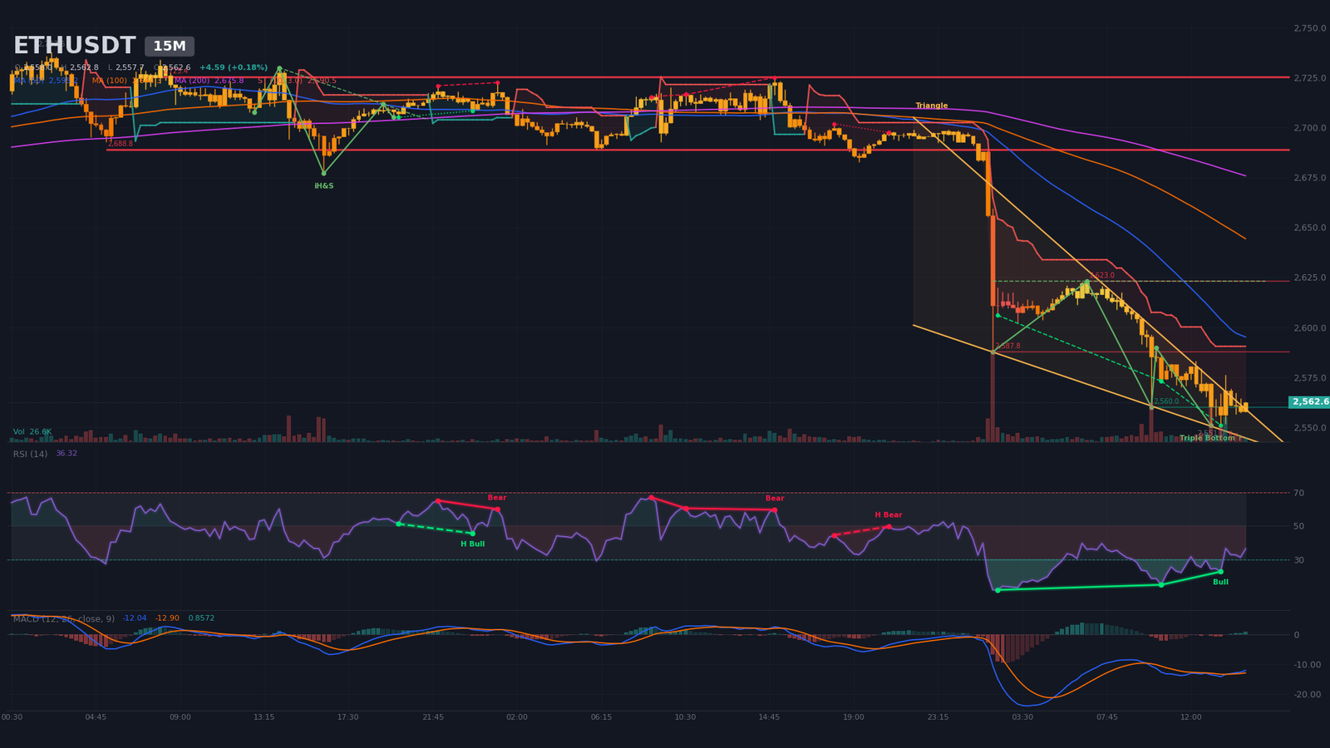Click the H Bull divergence label
The image size is (1330, 748).
473,544
